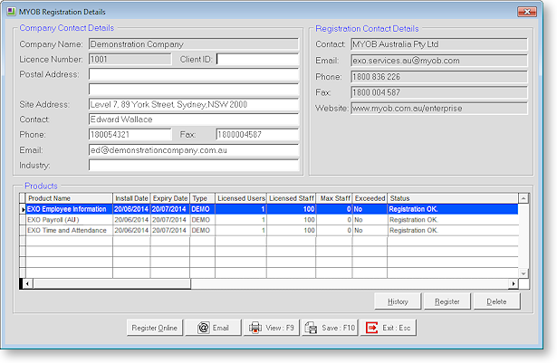557x363 pixels.
Task: Click the Save : F10 disk button
Action: pyautogui.click(x=331, y=328)
